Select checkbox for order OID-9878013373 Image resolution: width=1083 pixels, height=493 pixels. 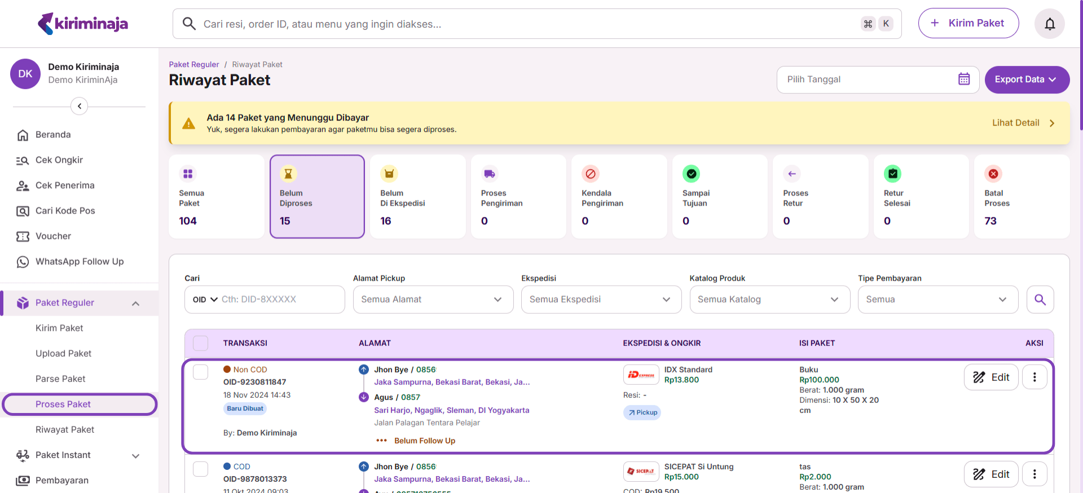pyautogui.click(x=200, y=469)
